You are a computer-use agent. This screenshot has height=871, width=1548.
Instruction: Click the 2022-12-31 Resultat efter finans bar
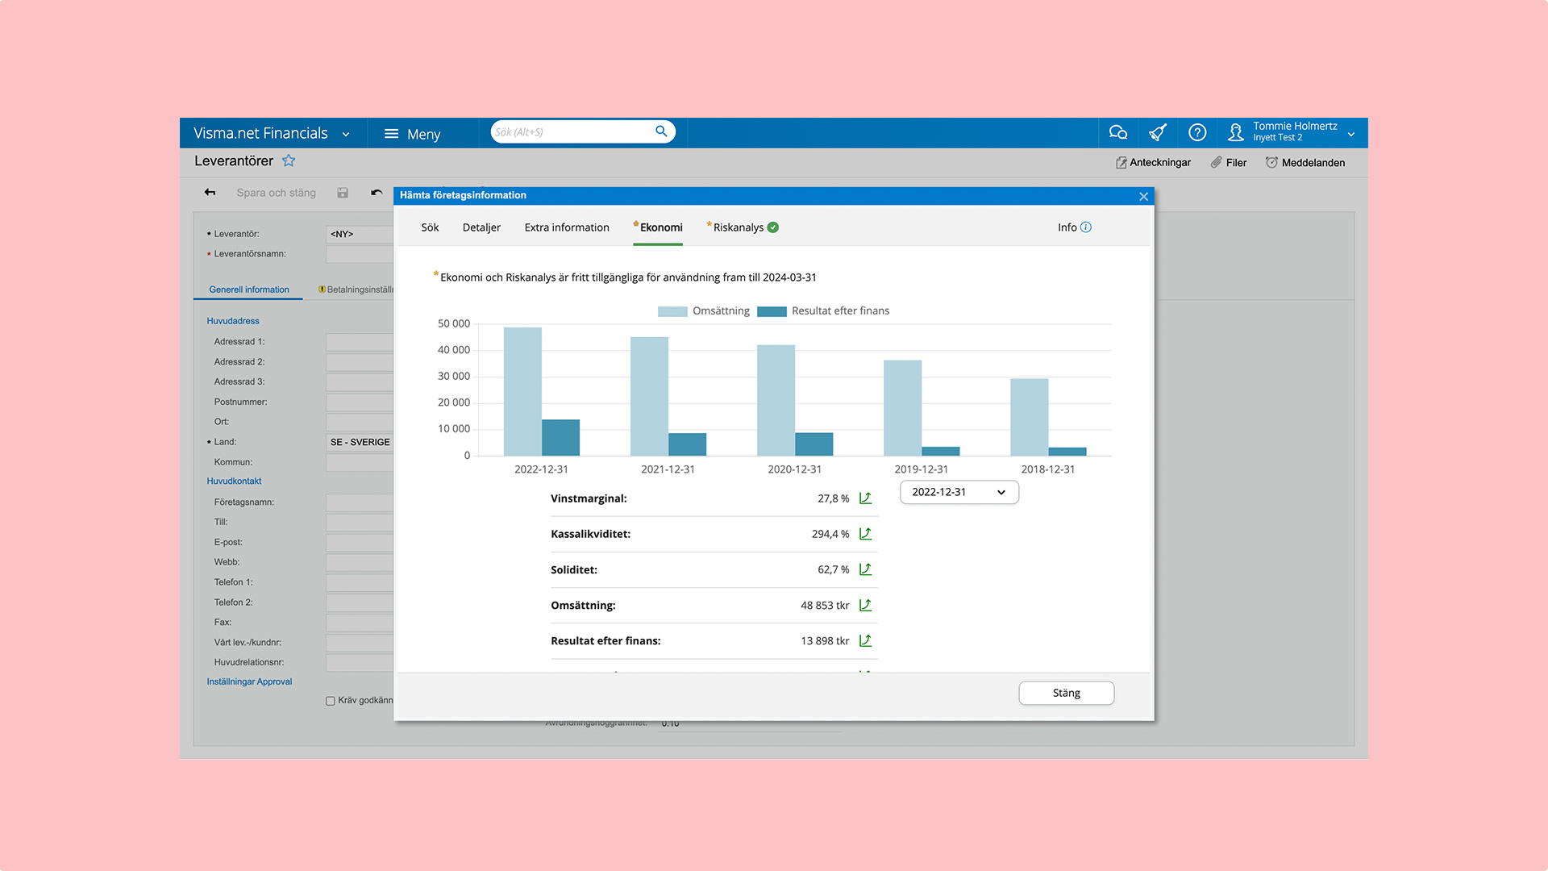point(560,438)
